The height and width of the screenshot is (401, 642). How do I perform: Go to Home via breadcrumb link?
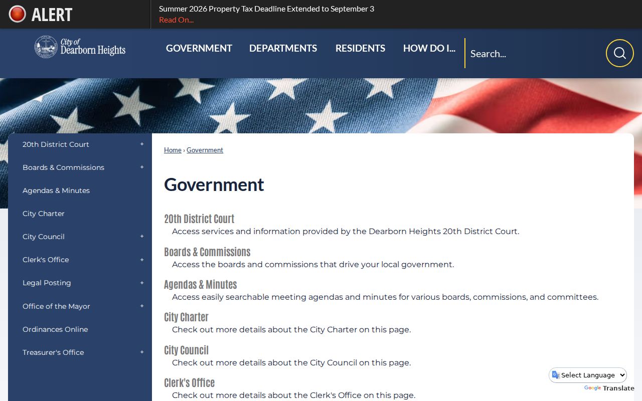click(173, 150)
